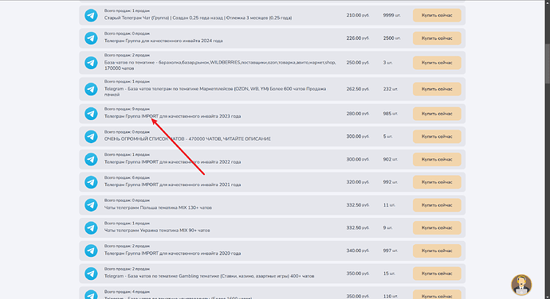The height and width of the screenshot is (299, 550).
Task: Click the 9999 шт. quantity
Action: [392, 15]
